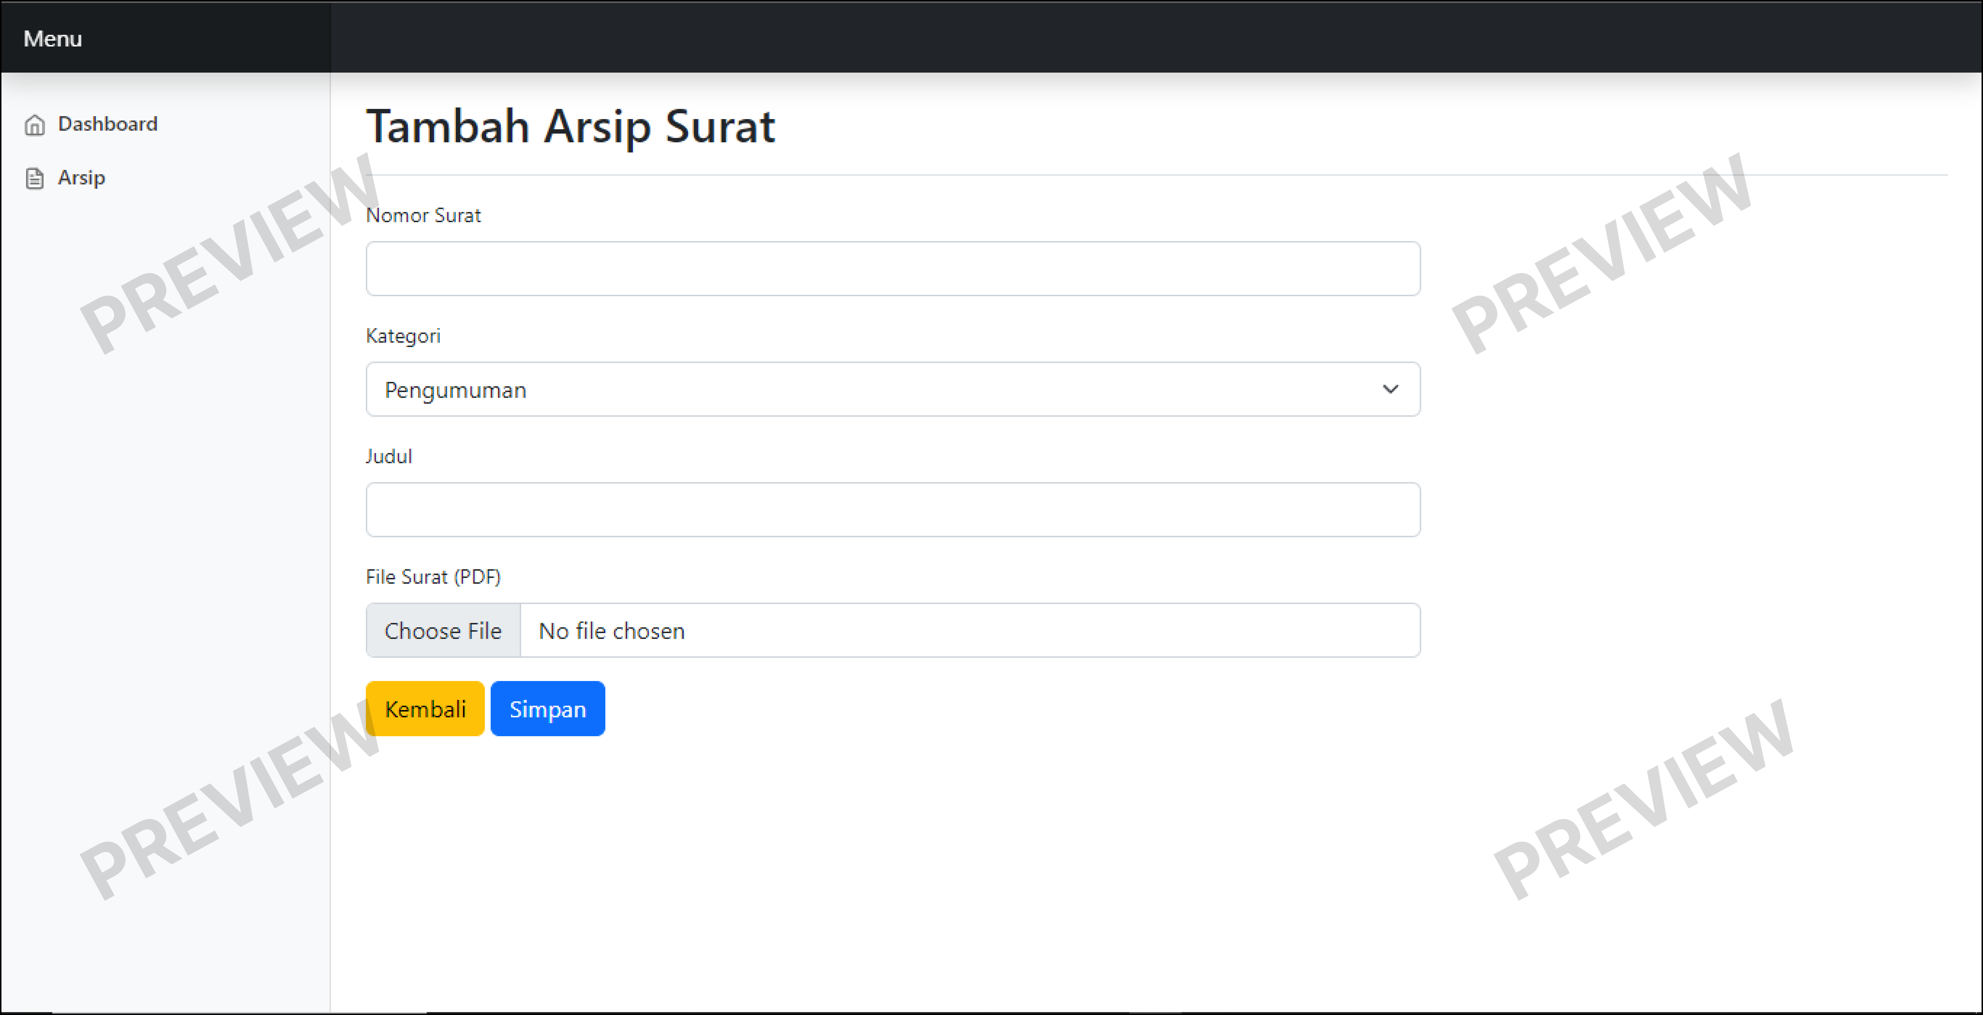
Task: Click the blue Simpan button
Action: pos(548,709)
